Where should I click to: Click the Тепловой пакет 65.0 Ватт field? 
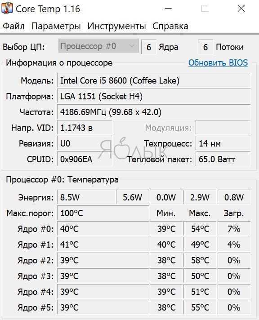(223, 159)
